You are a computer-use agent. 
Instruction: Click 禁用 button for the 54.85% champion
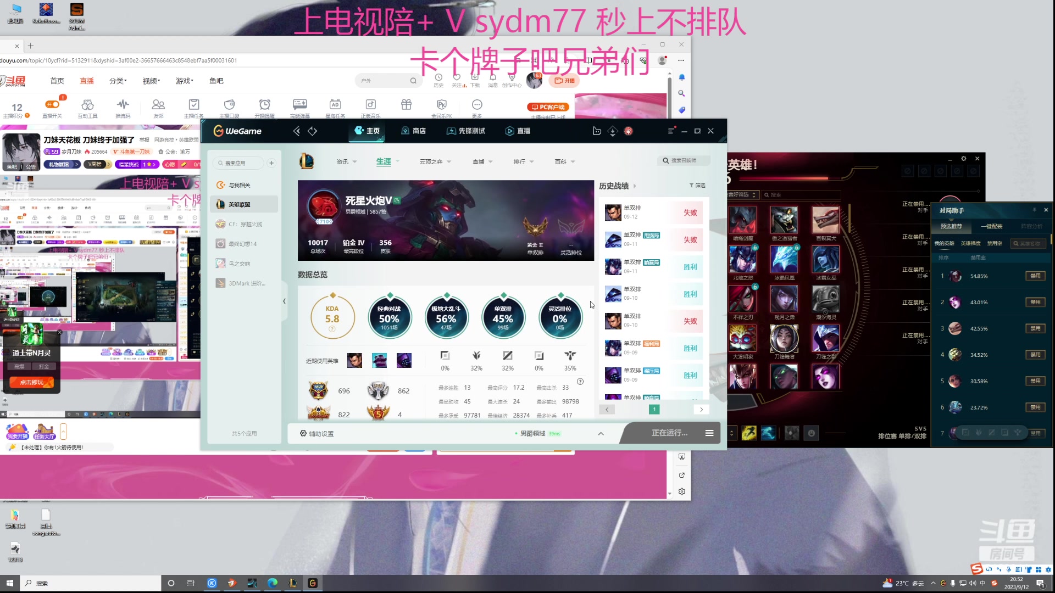click(1035, 276)
